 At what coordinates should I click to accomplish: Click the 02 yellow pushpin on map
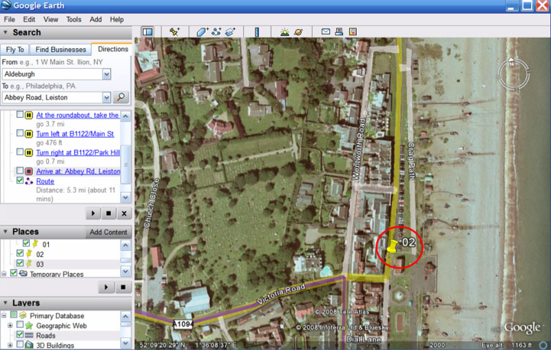(x=392, y=247)
